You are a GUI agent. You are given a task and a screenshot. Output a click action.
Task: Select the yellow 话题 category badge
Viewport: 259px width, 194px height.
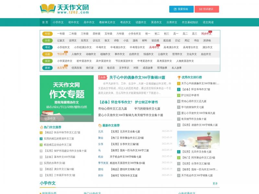(x=47, y=54)
